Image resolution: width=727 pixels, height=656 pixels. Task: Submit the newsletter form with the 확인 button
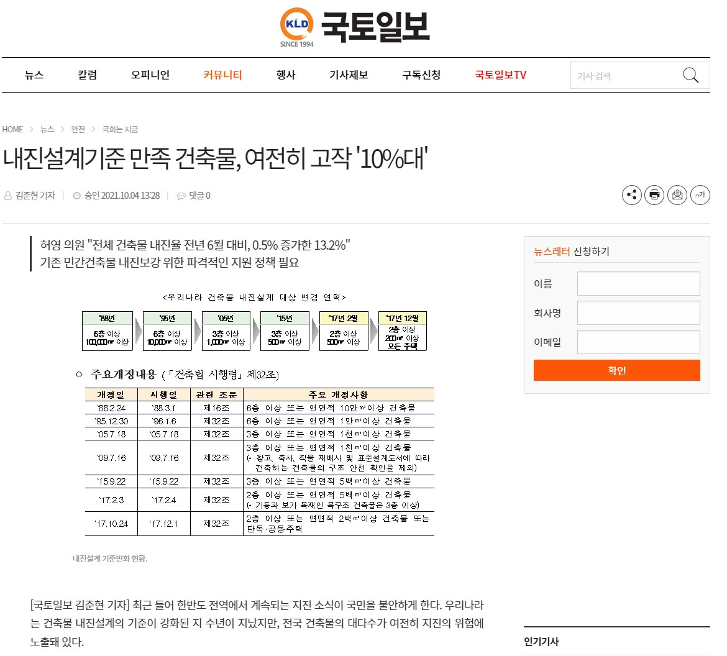tap(616, 370)
